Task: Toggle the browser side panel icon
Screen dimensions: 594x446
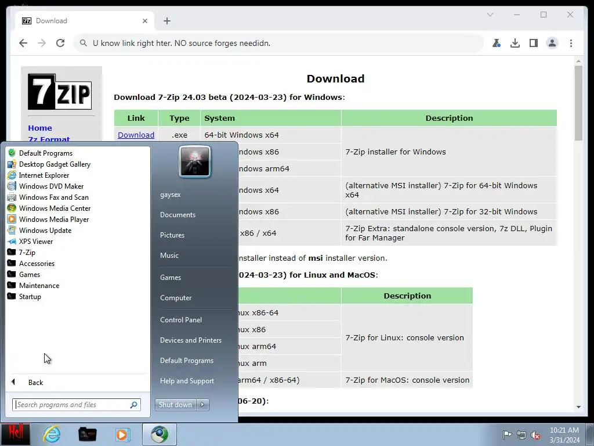Action: (x=534, y=43)
